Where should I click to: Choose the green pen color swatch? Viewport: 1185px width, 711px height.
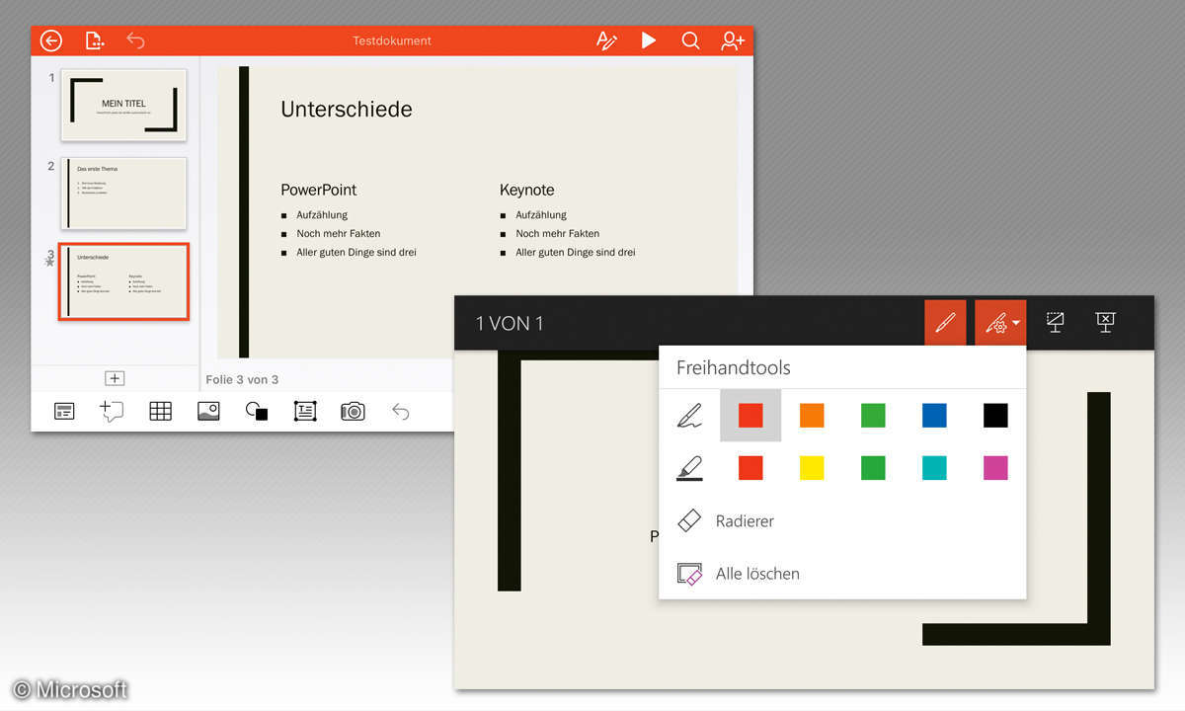(873, 416)
